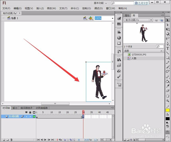Select the Rectangle tool
171x142 pixels.
(x=168, y=58)
